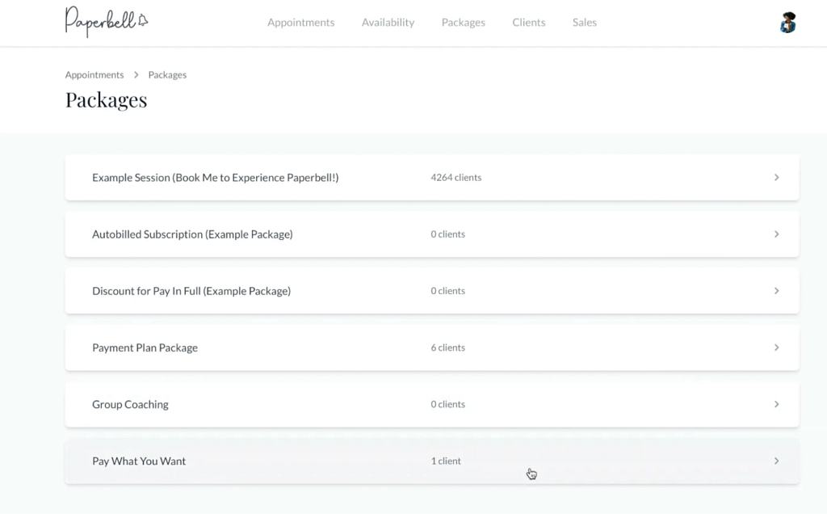Open the Payment Plan Package chevron

[776, 348]
